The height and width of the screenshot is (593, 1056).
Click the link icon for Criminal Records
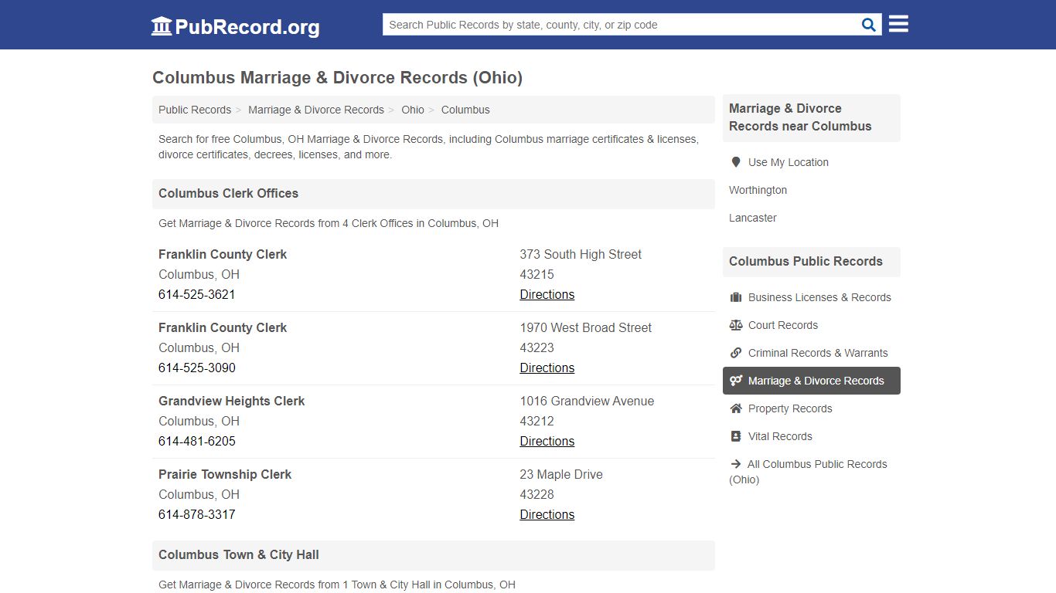736,353
